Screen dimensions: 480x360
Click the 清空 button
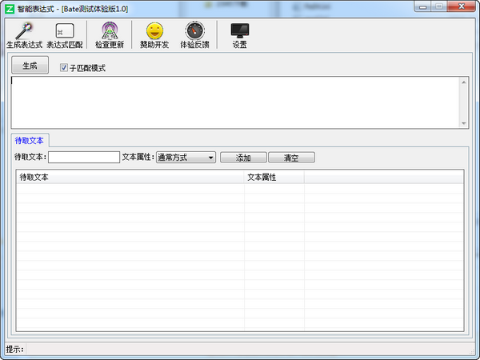coord(291,158)
